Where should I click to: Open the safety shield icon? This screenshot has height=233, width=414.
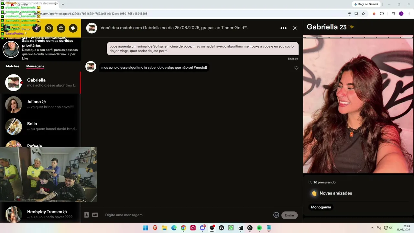coord(73,28)
